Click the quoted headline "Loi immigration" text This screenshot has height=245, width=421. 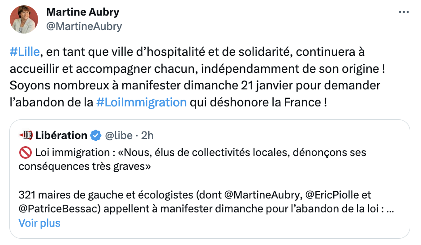[x=67, y=153]
